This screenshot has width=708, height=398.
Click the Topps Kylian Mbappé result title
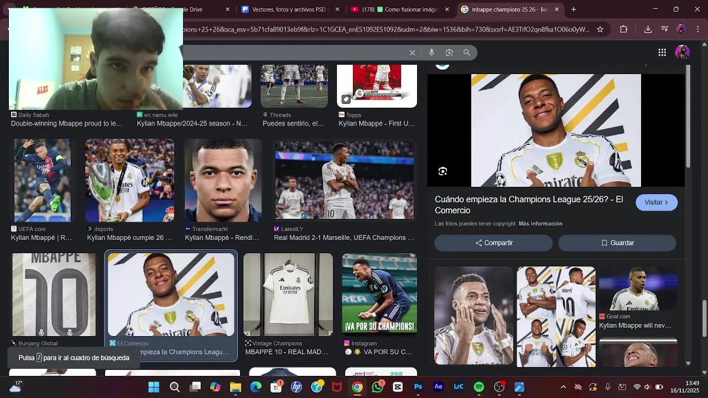[x=377, y=123]
